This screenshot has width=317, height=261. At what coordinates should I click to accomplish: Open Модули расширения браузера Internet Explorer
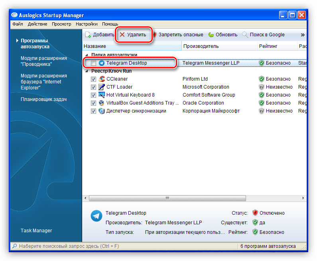pyautogui.click(x=44, y=81)
